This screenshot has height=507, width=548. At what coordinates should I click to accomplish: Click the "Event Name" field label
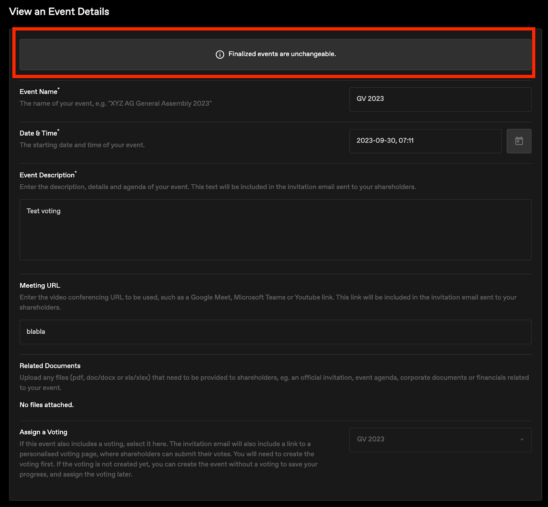(x=38, y=92)
